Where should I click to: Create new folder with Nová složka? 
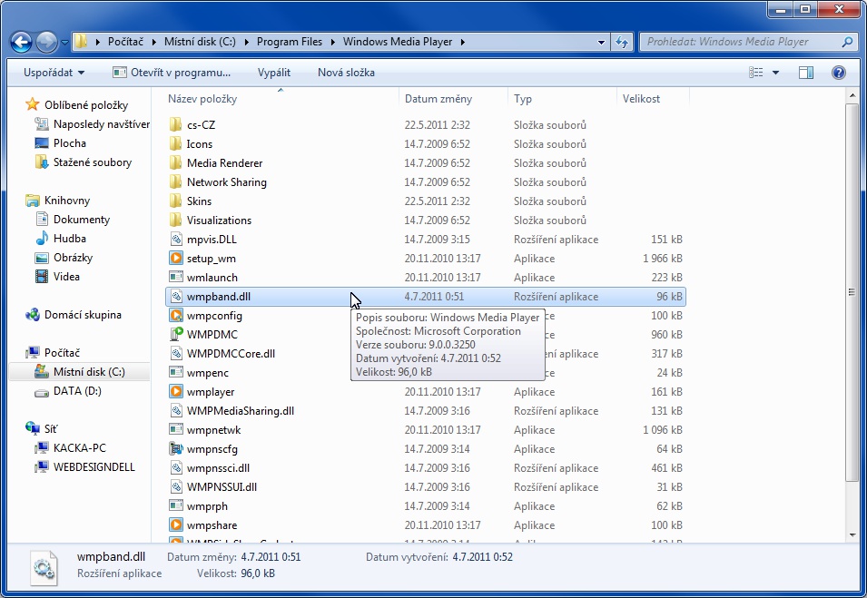pyautogui.click(x=346, y=73)
